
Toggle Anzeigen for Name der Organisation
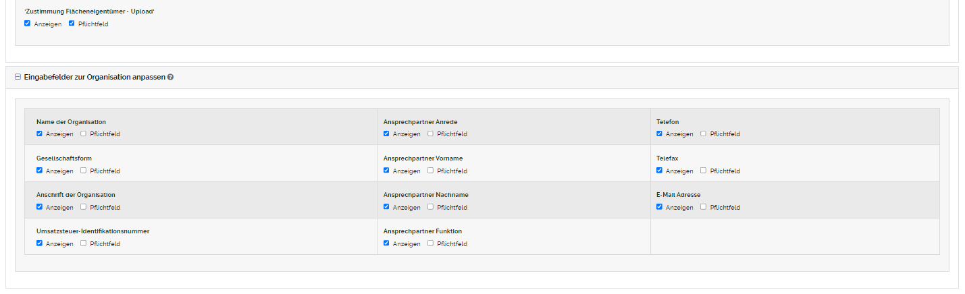40,134
